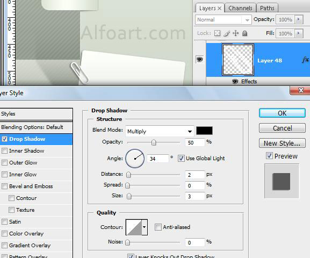This screenshot has height=258, width=310.
Task: Click the New Style... button
Action: pos(282,144)
